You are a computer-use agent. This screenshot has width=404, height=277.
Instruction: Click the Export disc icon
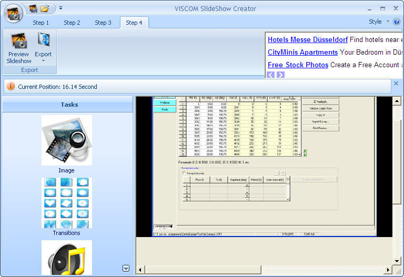coord(44,40)
